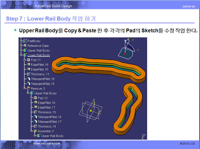Viewport: 200px width, 149px height.
Task: Select Pad.12 in the specification tree
Action: click(x=42, y=98)
